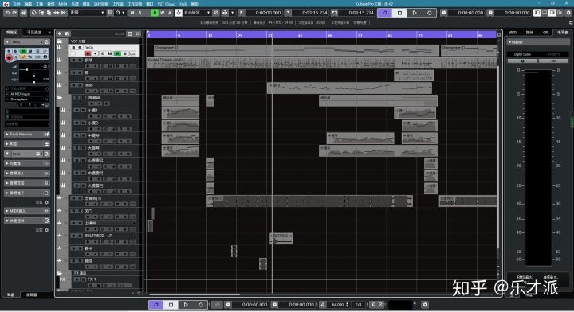This screenshot has height=312, width=574.
Task: Switch to the 编辑器 tab at bottom left
Action: coord(31,294)
